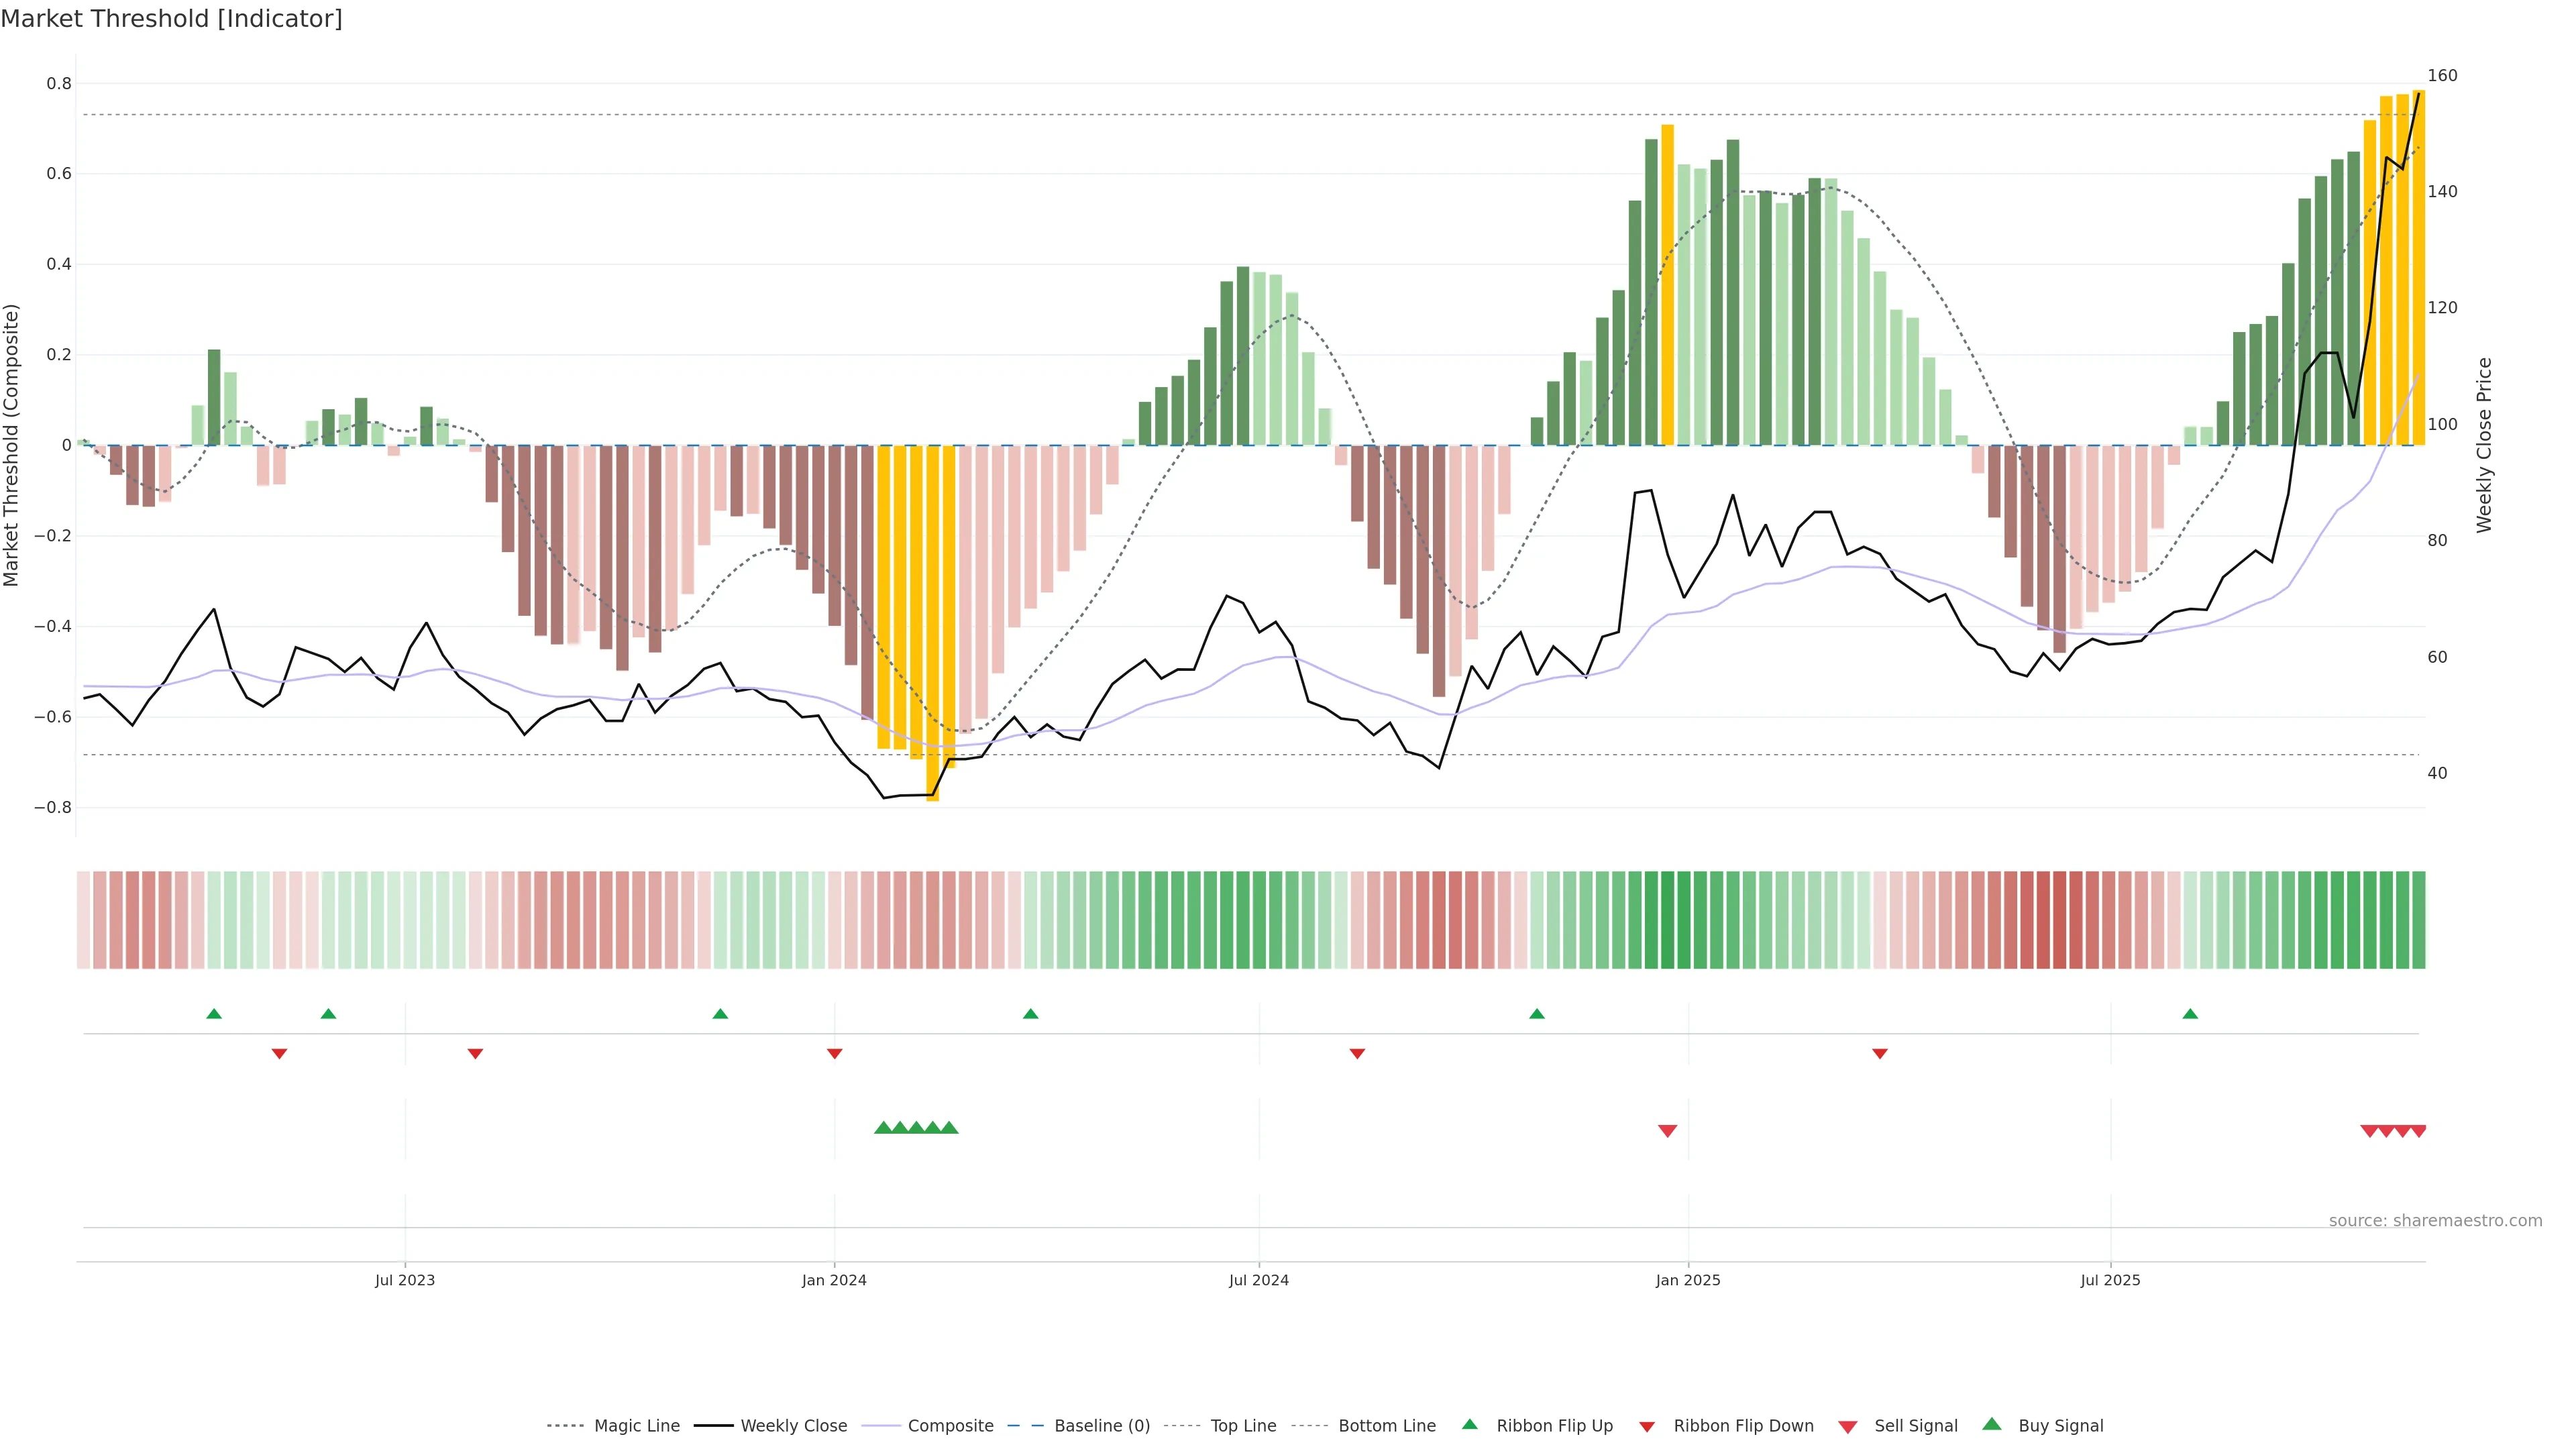The width and height of the screenshot is (2576, 1449).
Task: Click the Sell Signal legend triangle icon
Action: click(1847, 1426)
